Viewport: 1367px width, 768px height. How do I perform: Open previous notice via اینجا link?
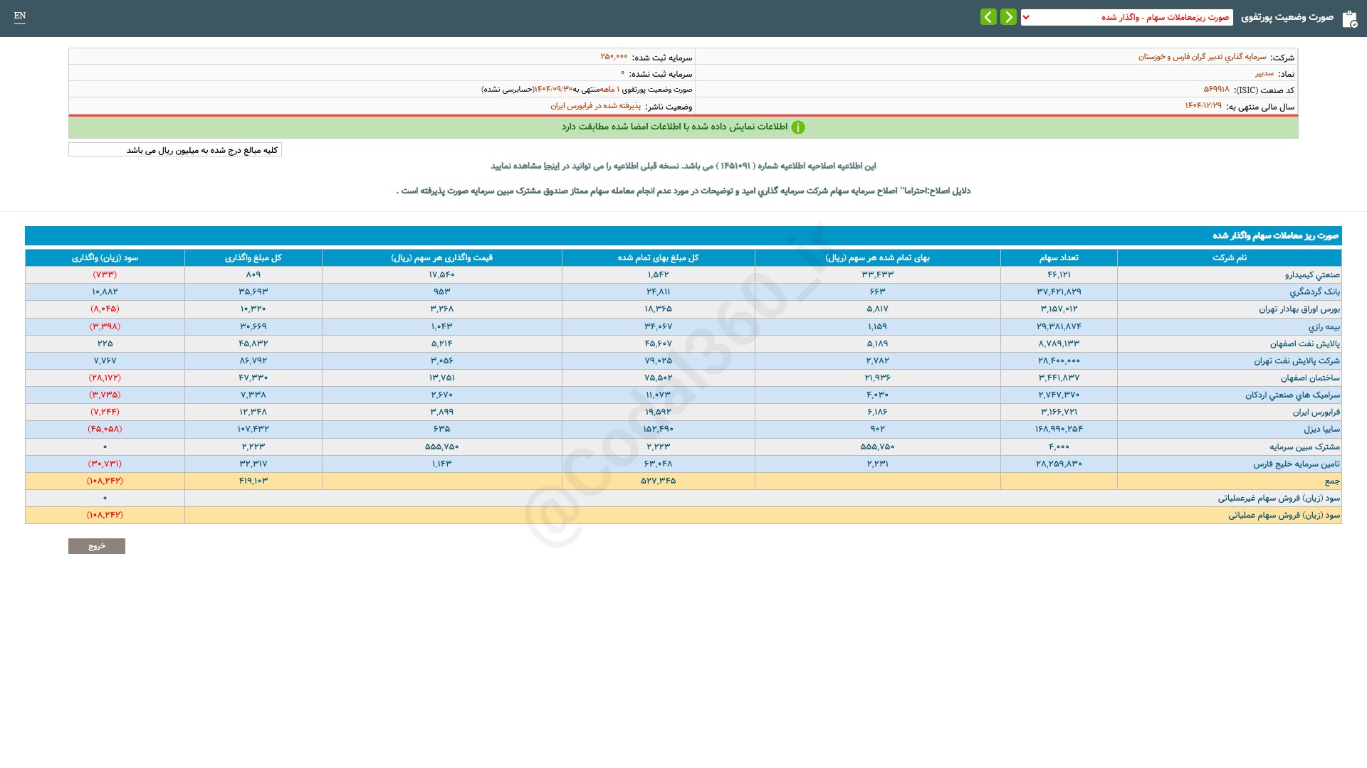click(551, 166)
